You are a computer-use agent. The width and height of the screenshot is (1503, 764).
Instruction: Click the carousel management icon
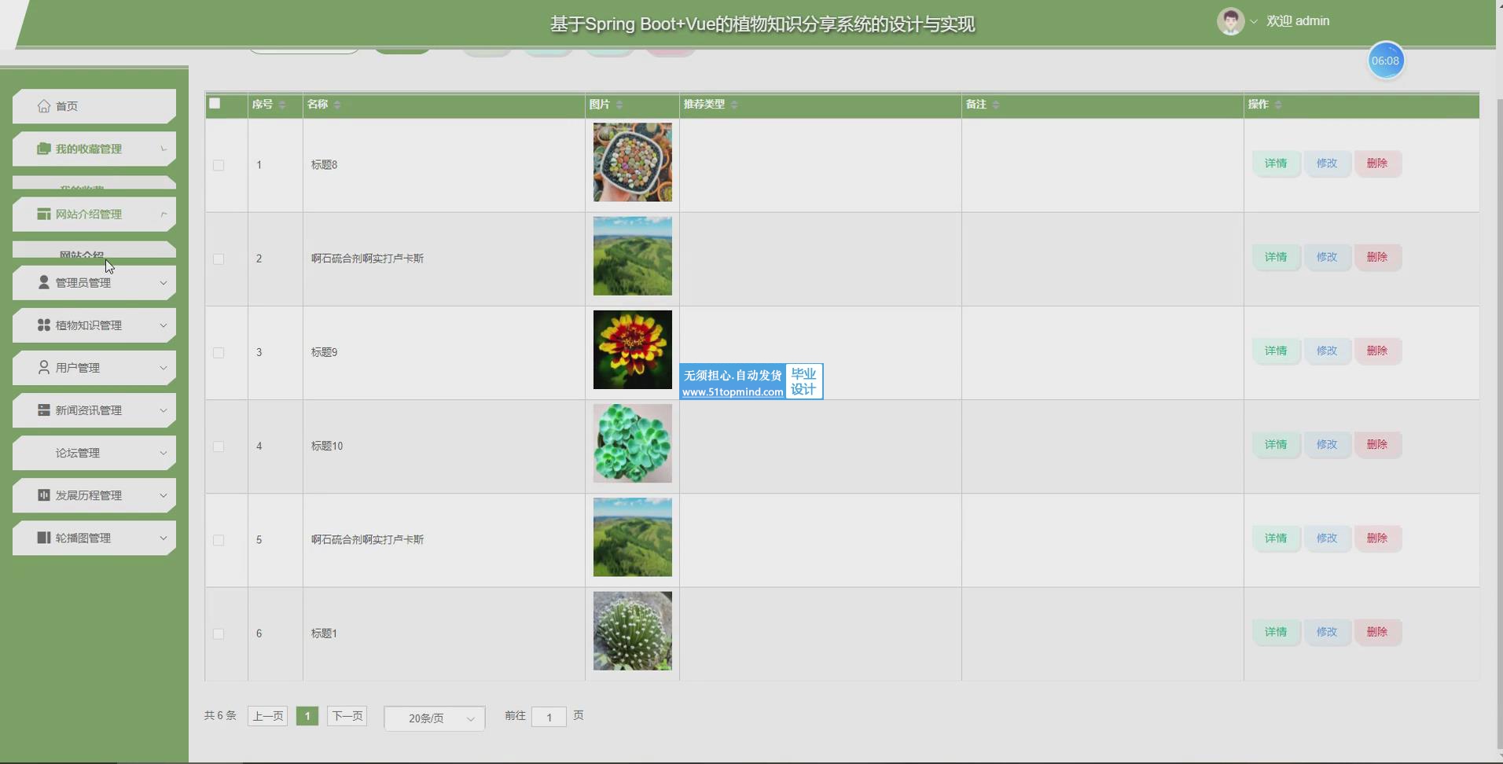pyautogui.click(x=44, y=538)
